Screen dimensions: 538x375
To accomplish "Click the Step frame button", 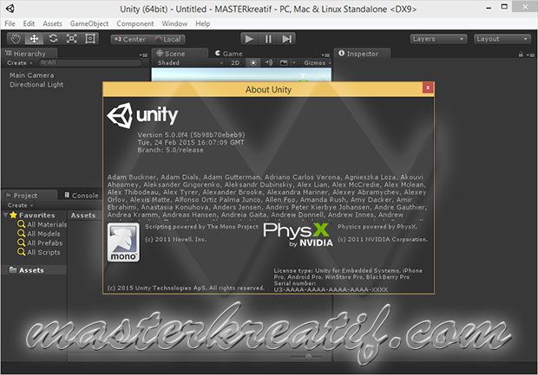I will 286,39.
